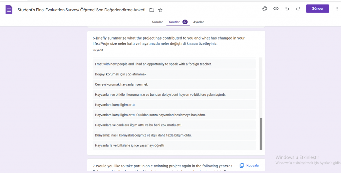The image size is (341, 173).
Task: Star the form with the star icon
Action: click(160, 10)
